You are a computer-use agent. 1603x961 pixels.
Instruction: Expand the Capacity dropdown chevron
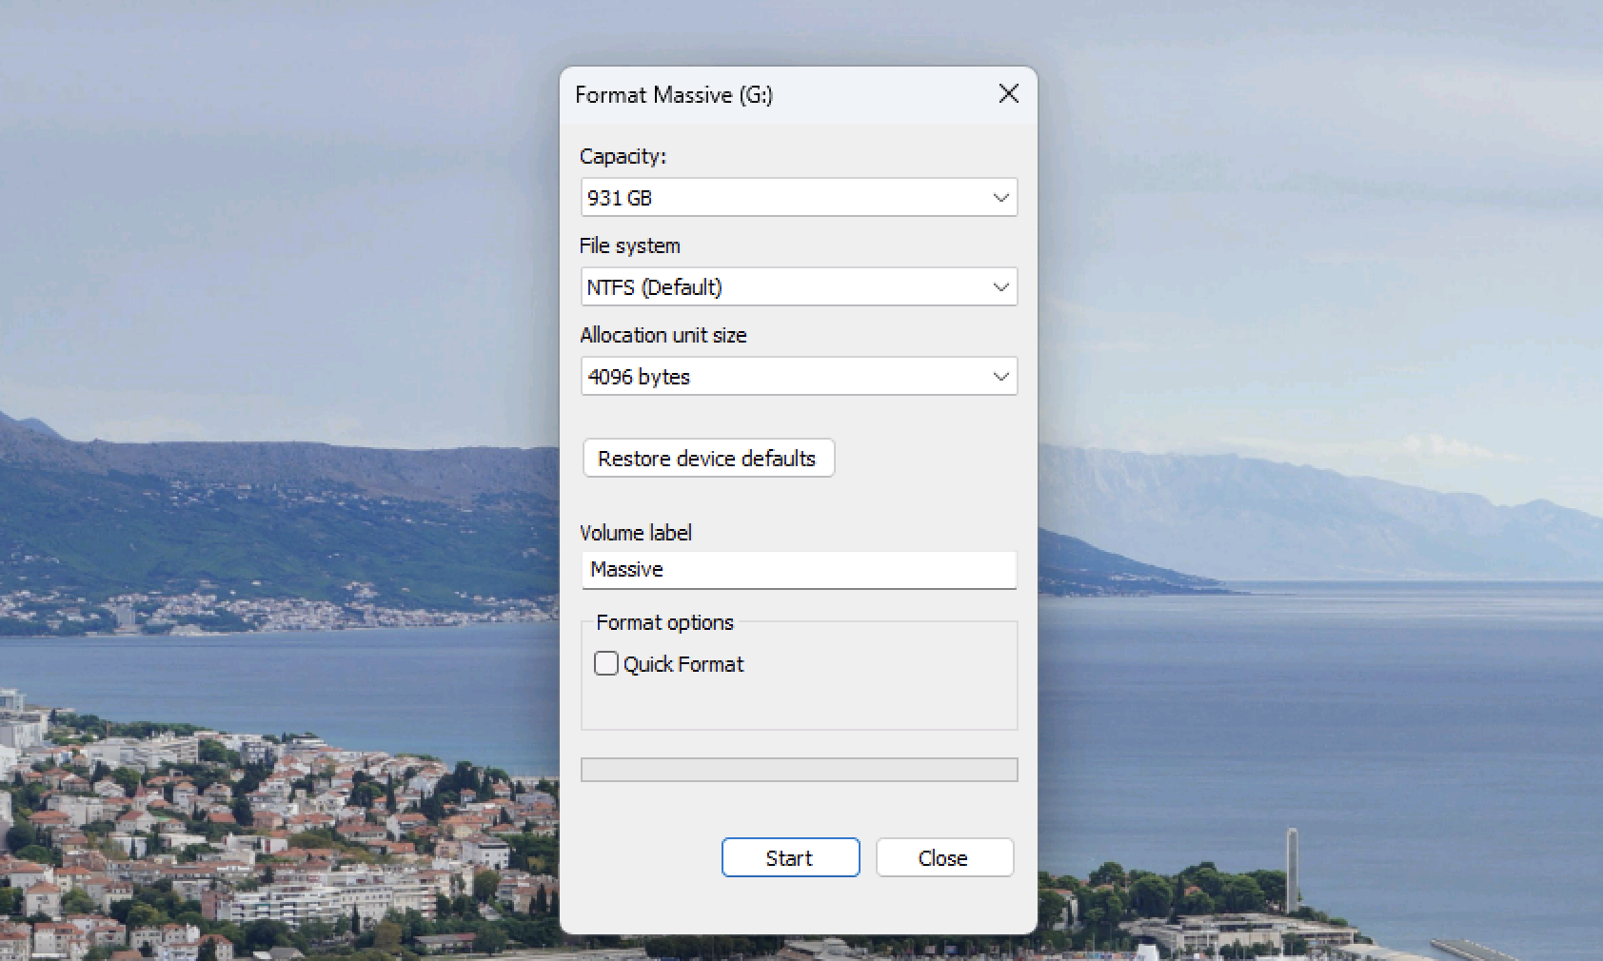point(1000,198)
